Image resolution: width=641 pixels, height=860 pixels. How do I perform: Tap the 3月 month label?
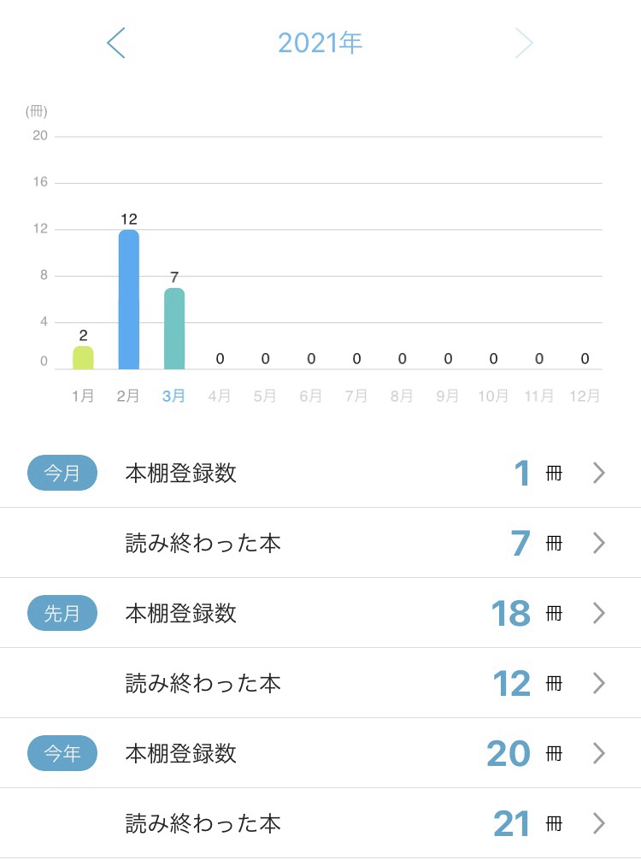click(174, 397)
